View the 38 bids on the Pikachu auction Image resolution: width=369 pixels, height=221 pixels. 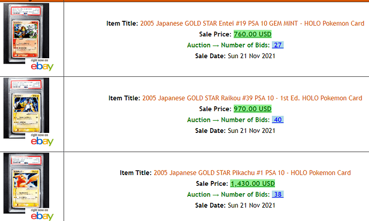[x=278, y=194]
